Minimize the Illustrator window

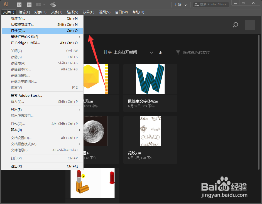[235, 3]
